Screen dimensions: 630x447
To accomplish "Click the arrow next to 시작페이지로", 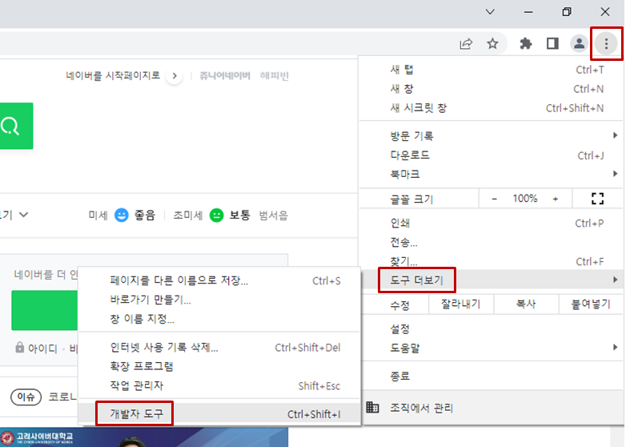I will click(175, 75).
